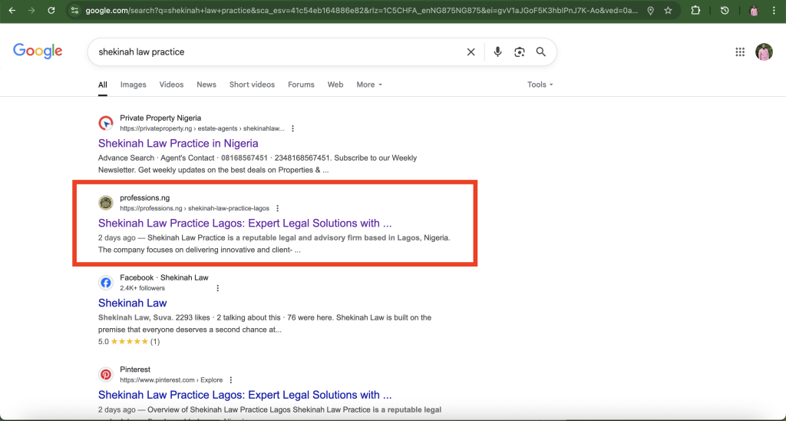This screenshot has height=421, width=786.
Task: Expand the More search filters dropdown
Action: coord(369,85)
